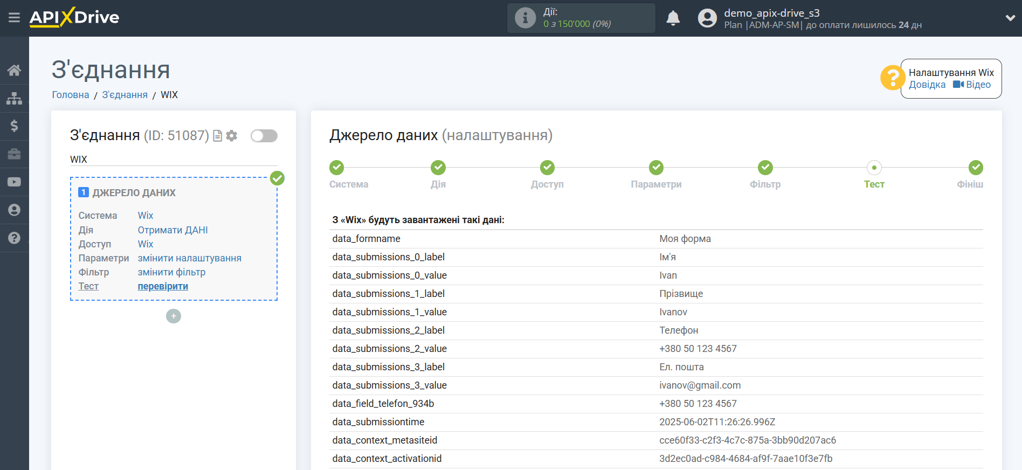1022x470 pixels.
Task: Select the data_context_metasiteid row
Action: click(x=656, y=440)
